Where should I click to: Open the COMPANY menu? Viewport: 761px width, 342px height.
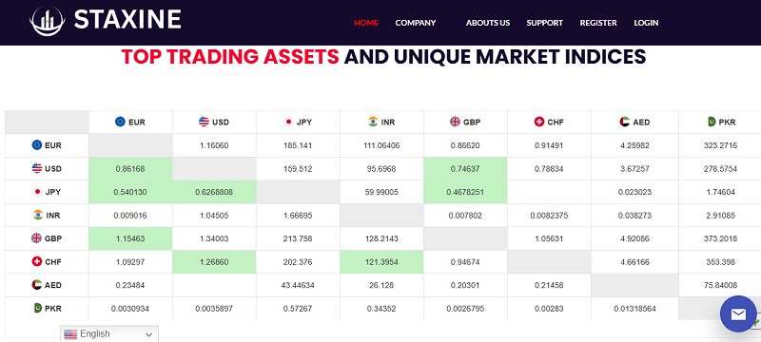pos(416,23)
